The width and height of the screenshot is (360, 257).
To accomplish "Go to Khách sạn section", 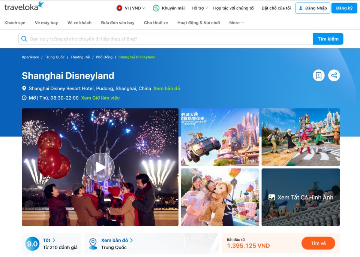I will tap(15, 23).
